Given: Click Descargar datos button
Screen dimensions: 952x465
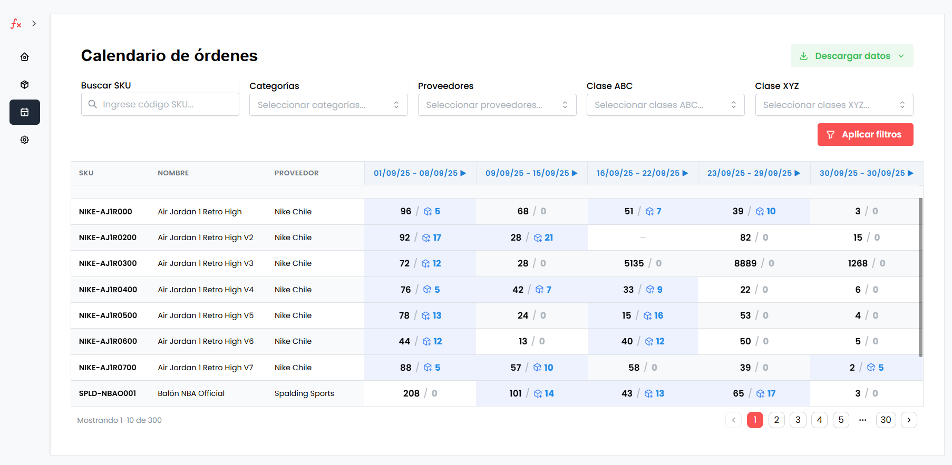Looking at the screenshot, I should coord(851,56).
